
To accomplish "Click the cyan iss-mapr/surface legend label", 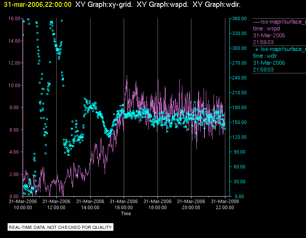I will (x=283, y=49).
